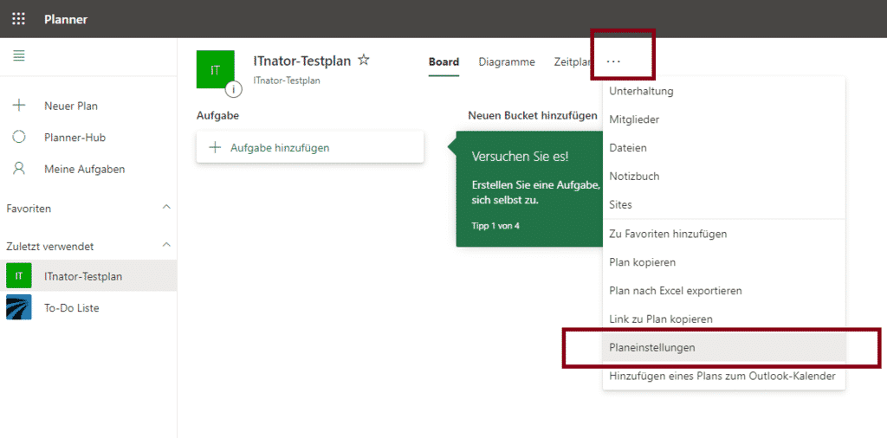Screen dimensions: 887x438
Task: Click the Versuchen Sie es! tip heading
Action: [520, 157]
